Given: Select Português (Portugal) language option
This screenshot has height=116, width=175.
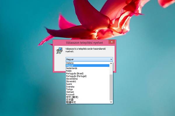Looking at the screenshot, I should coord(87,76).
